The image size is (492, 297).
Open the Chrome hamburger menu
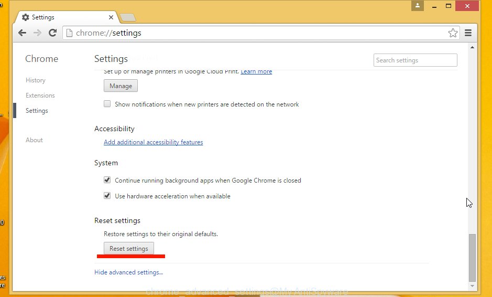468,33
